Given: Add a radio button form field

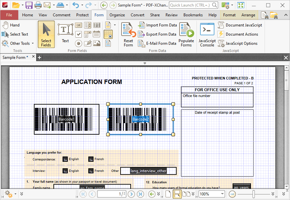Looking at the screenshot, I should [x=79, y=43].
